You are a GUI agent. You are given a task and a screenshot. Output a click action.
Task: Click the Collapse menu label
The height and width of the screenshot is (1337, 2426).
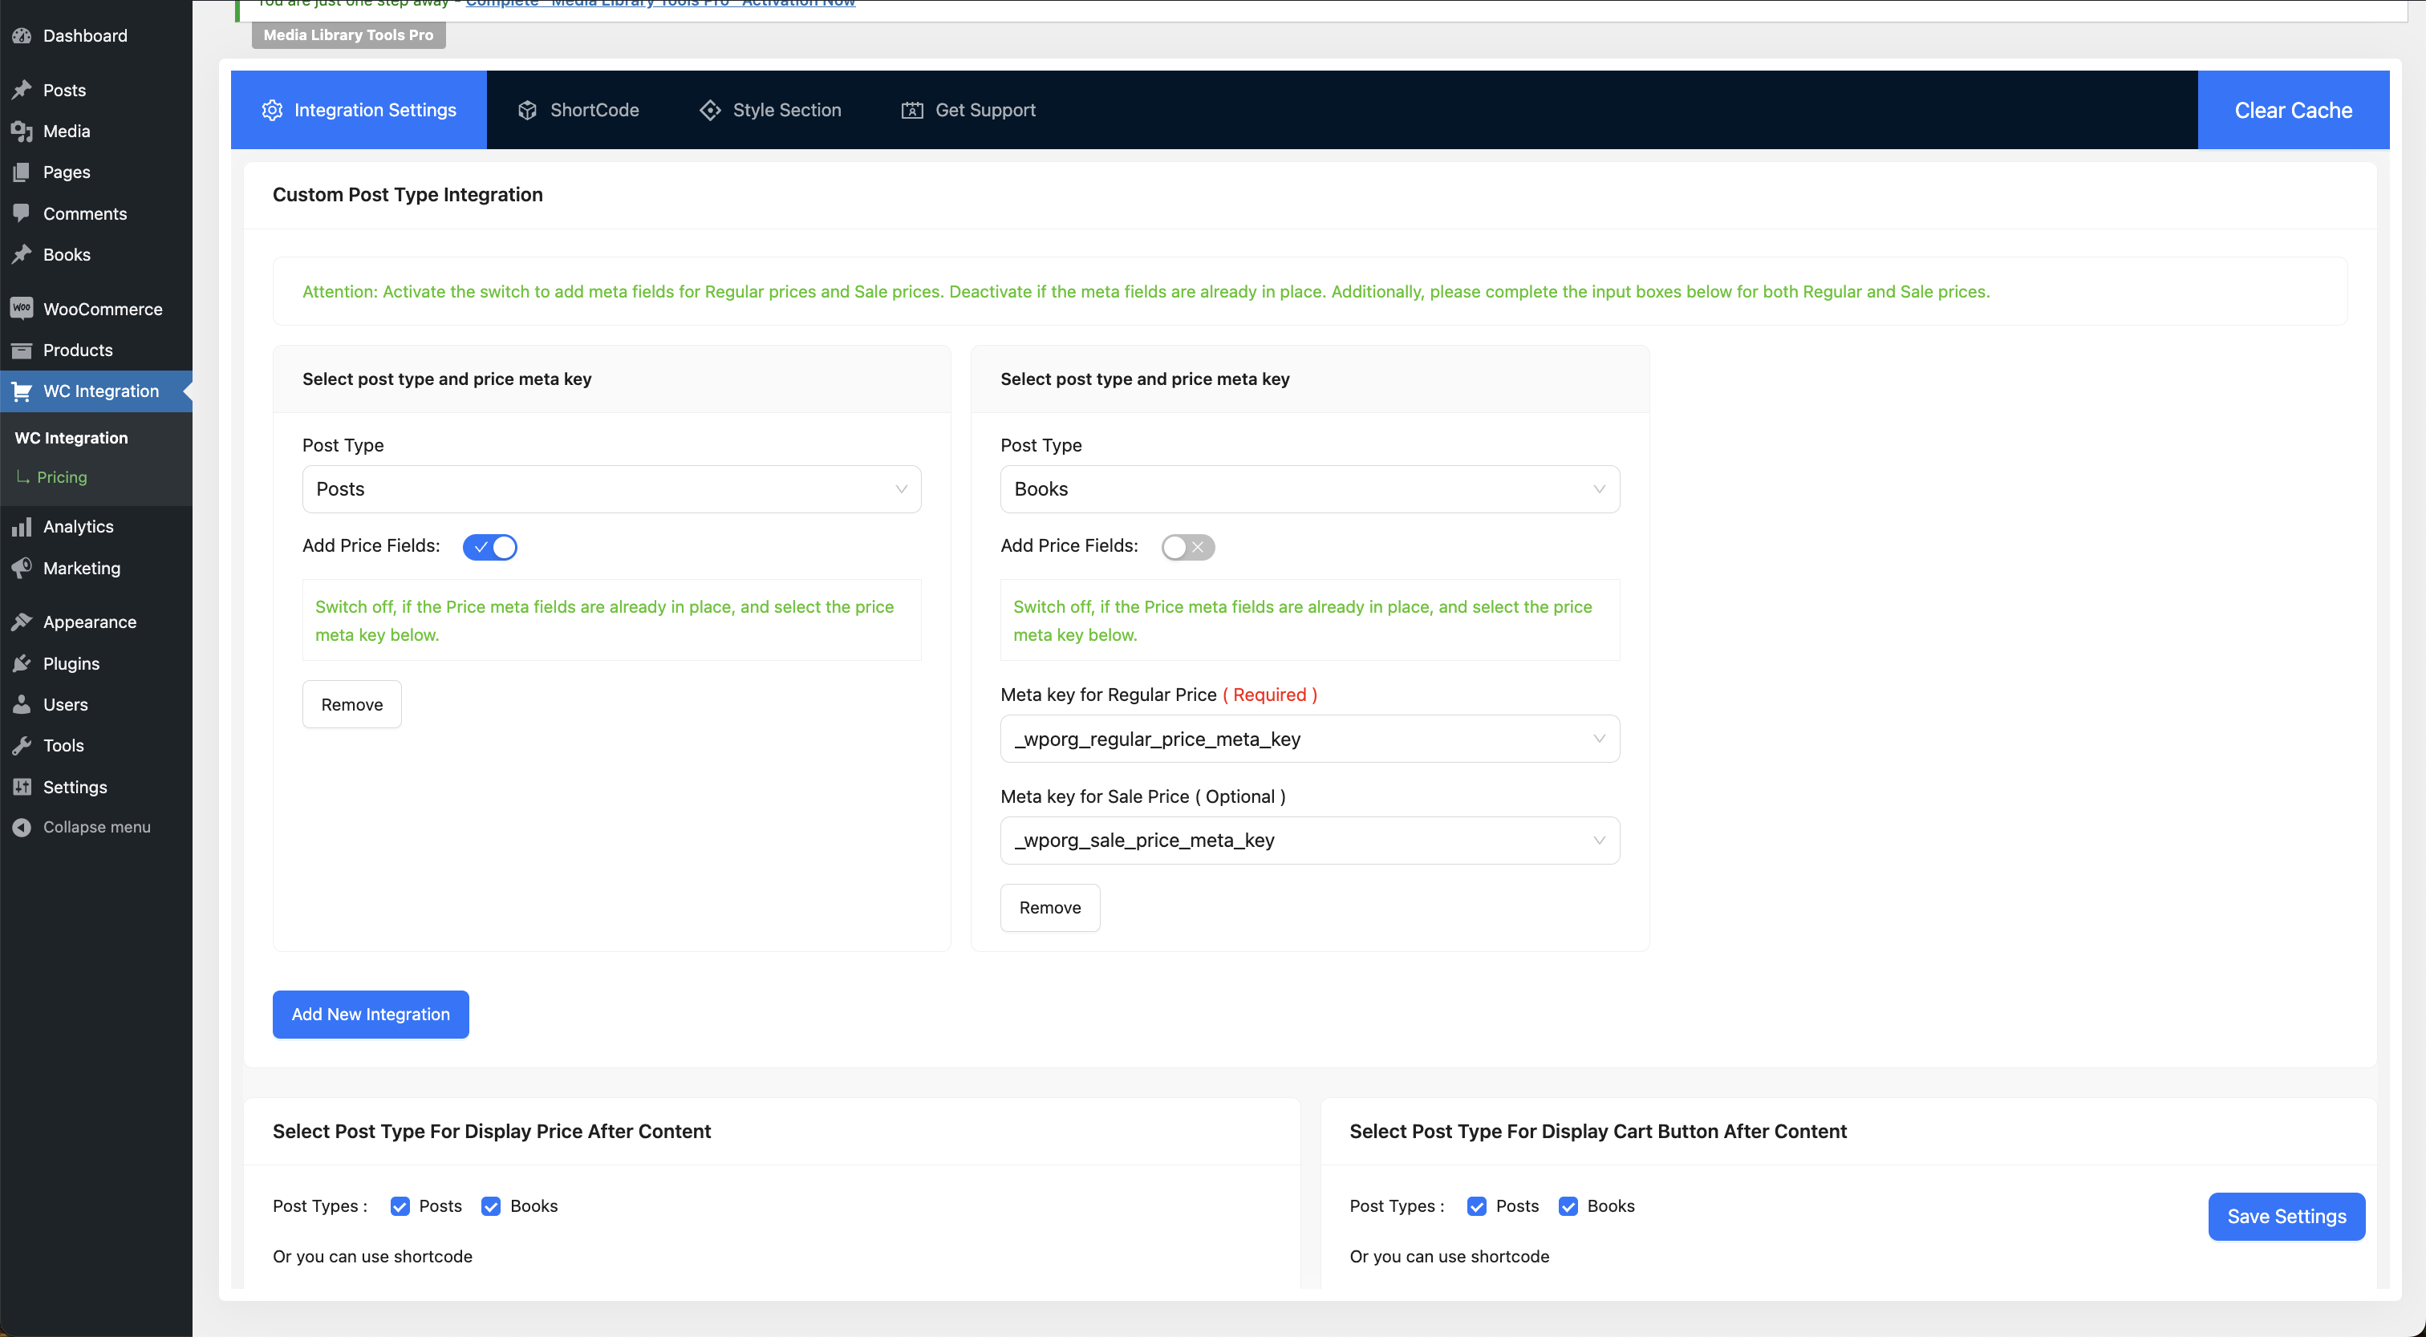pos(97,827)
